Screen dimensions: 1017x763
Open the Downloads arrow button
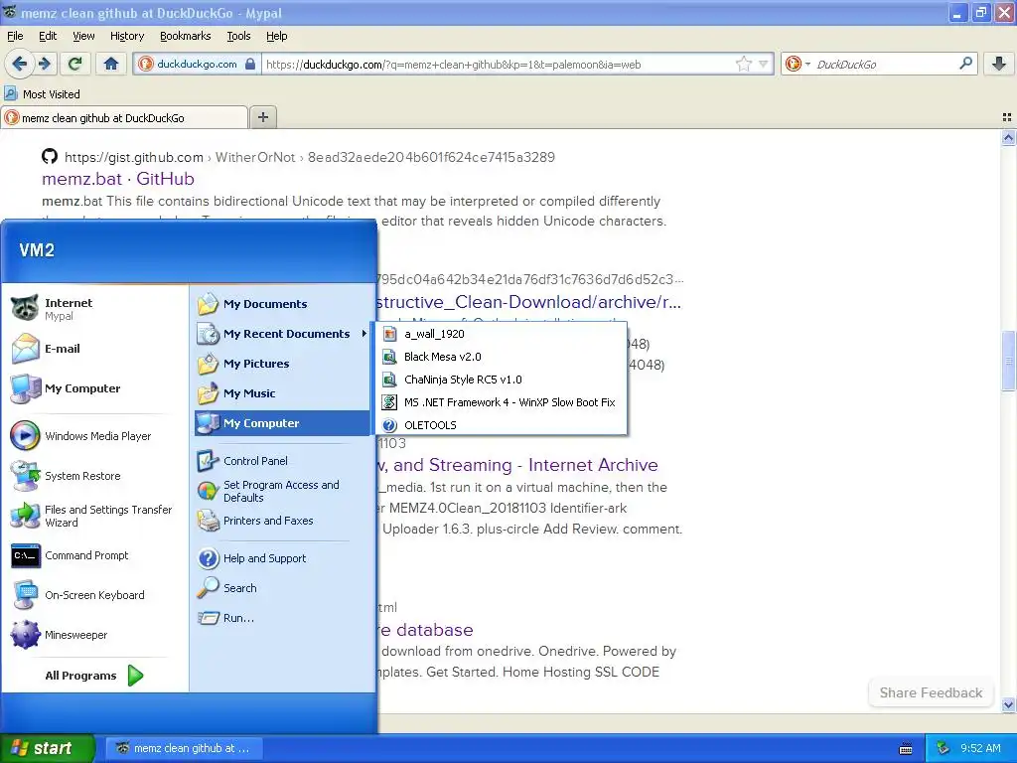999,64
